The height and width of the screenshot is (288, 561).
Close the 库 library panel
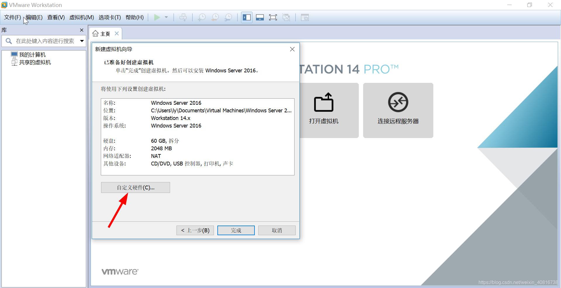click(x=82, y=30)
